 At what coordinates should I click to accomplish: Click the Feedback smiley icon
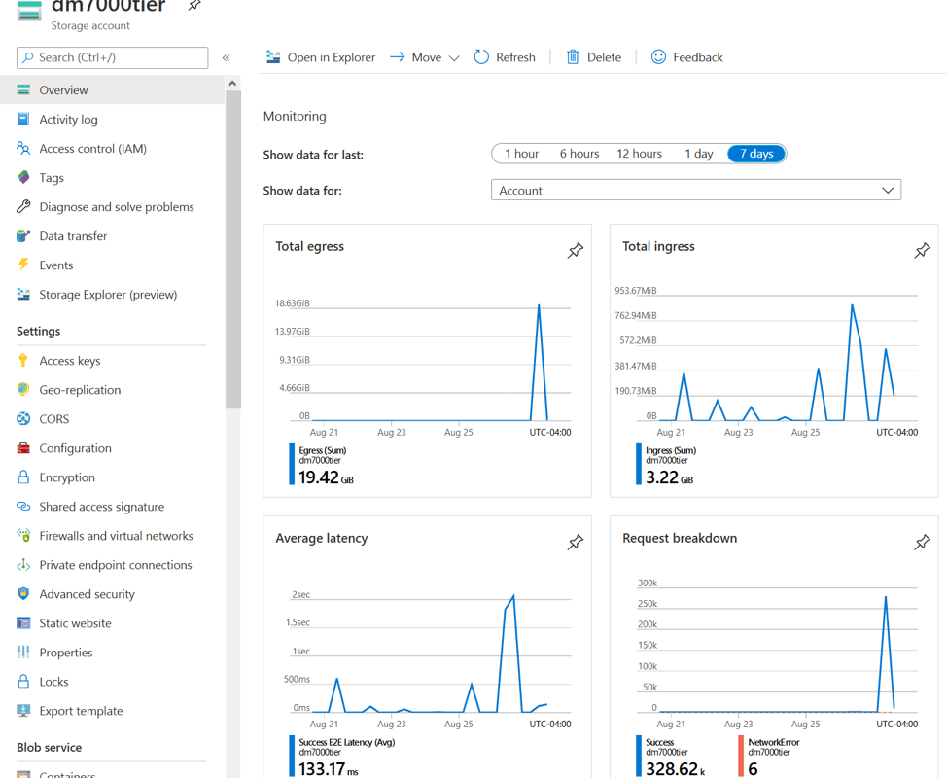tap(658, 57)
